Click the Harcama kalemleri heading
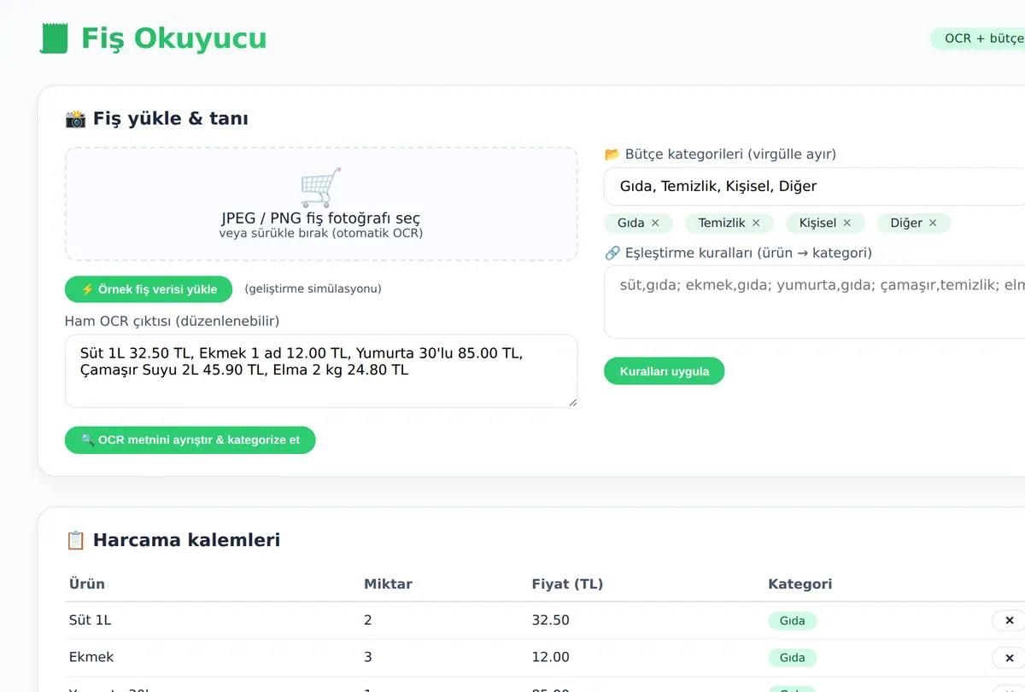The image size is (1025, 692). click(173, 540)
